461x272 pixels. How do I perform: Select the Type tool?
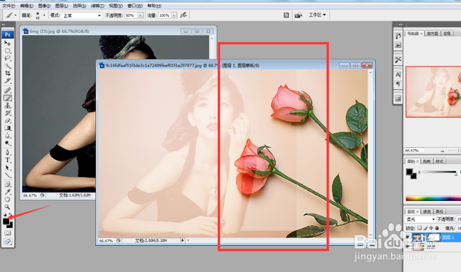[x=8, y=160]
